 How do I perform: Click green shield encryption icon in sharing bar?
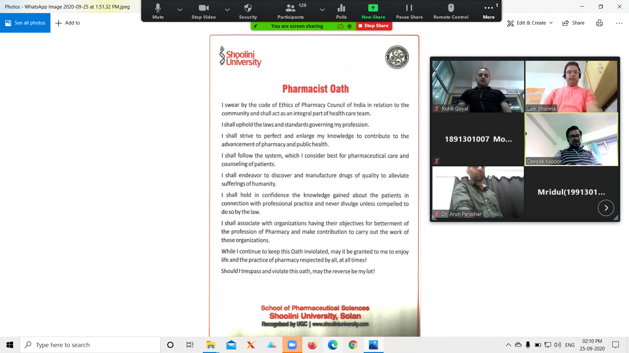(x=350, y=26)
